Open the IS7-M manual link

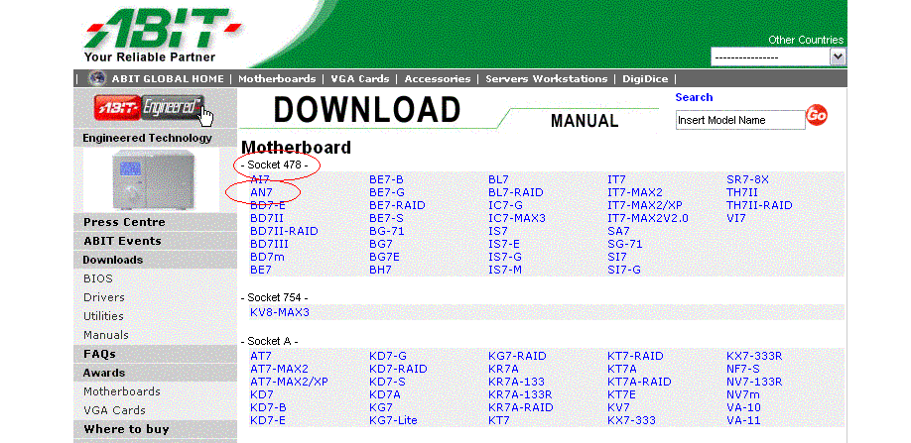click(505, 270)
